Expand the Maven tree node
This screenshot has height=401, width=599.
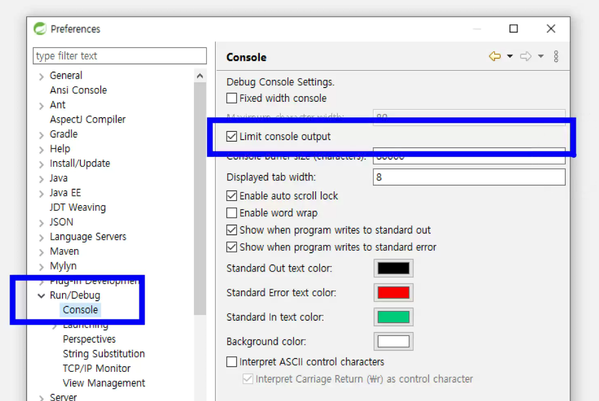pyautogui.click(x=41, y=253)
